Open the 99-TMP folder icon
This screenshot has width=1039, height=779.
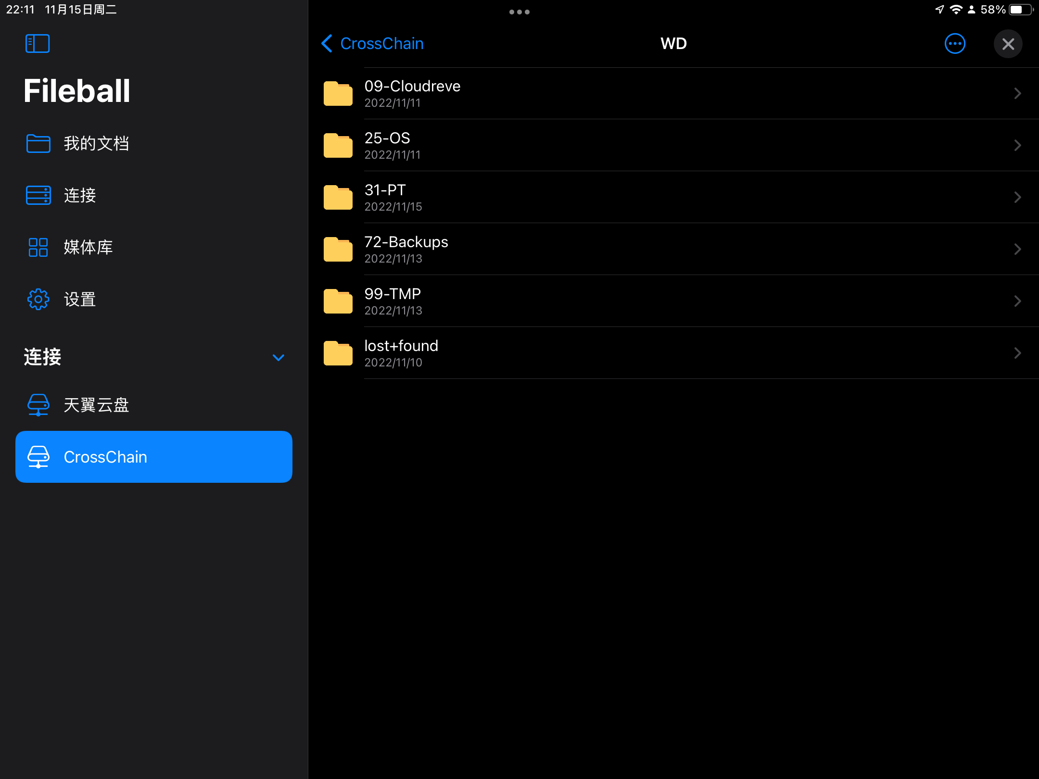338,301
